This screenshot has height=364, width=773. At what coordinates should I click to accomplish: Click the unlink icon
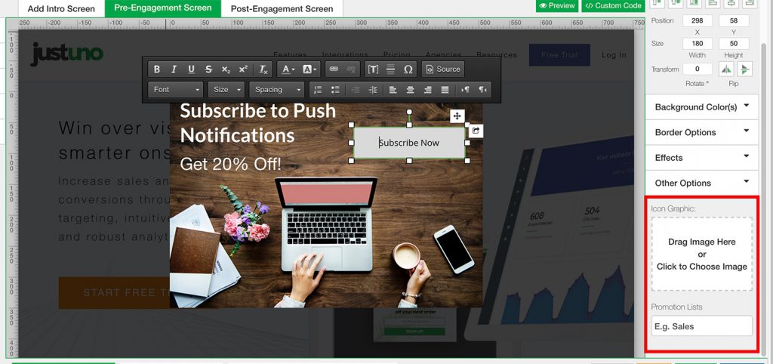pos(351,69)
